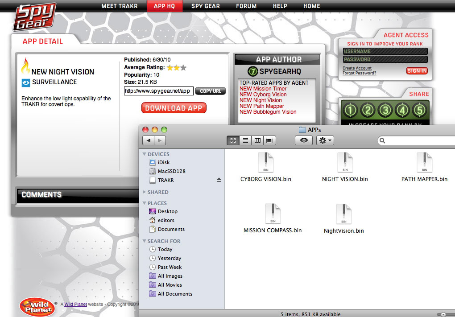Collapse the PLACES sidebar section

pos(144,203)
